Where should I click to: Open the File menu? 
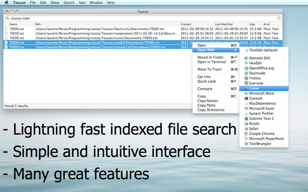pos(33,3)
